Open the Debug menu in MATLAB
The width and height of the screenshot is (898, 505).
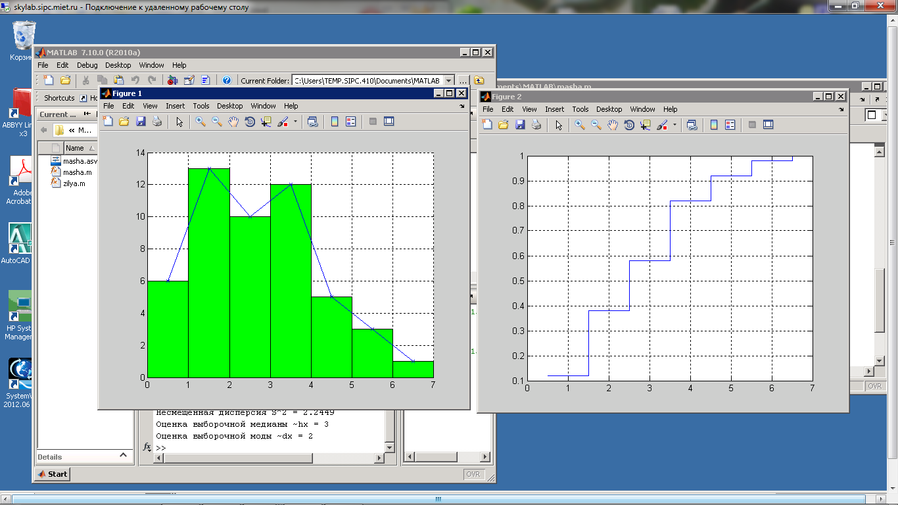[87, 65]
